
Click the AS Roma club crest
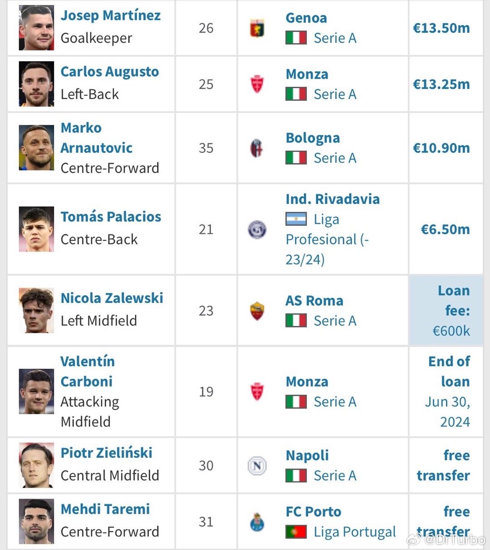(x=257, y=311)
